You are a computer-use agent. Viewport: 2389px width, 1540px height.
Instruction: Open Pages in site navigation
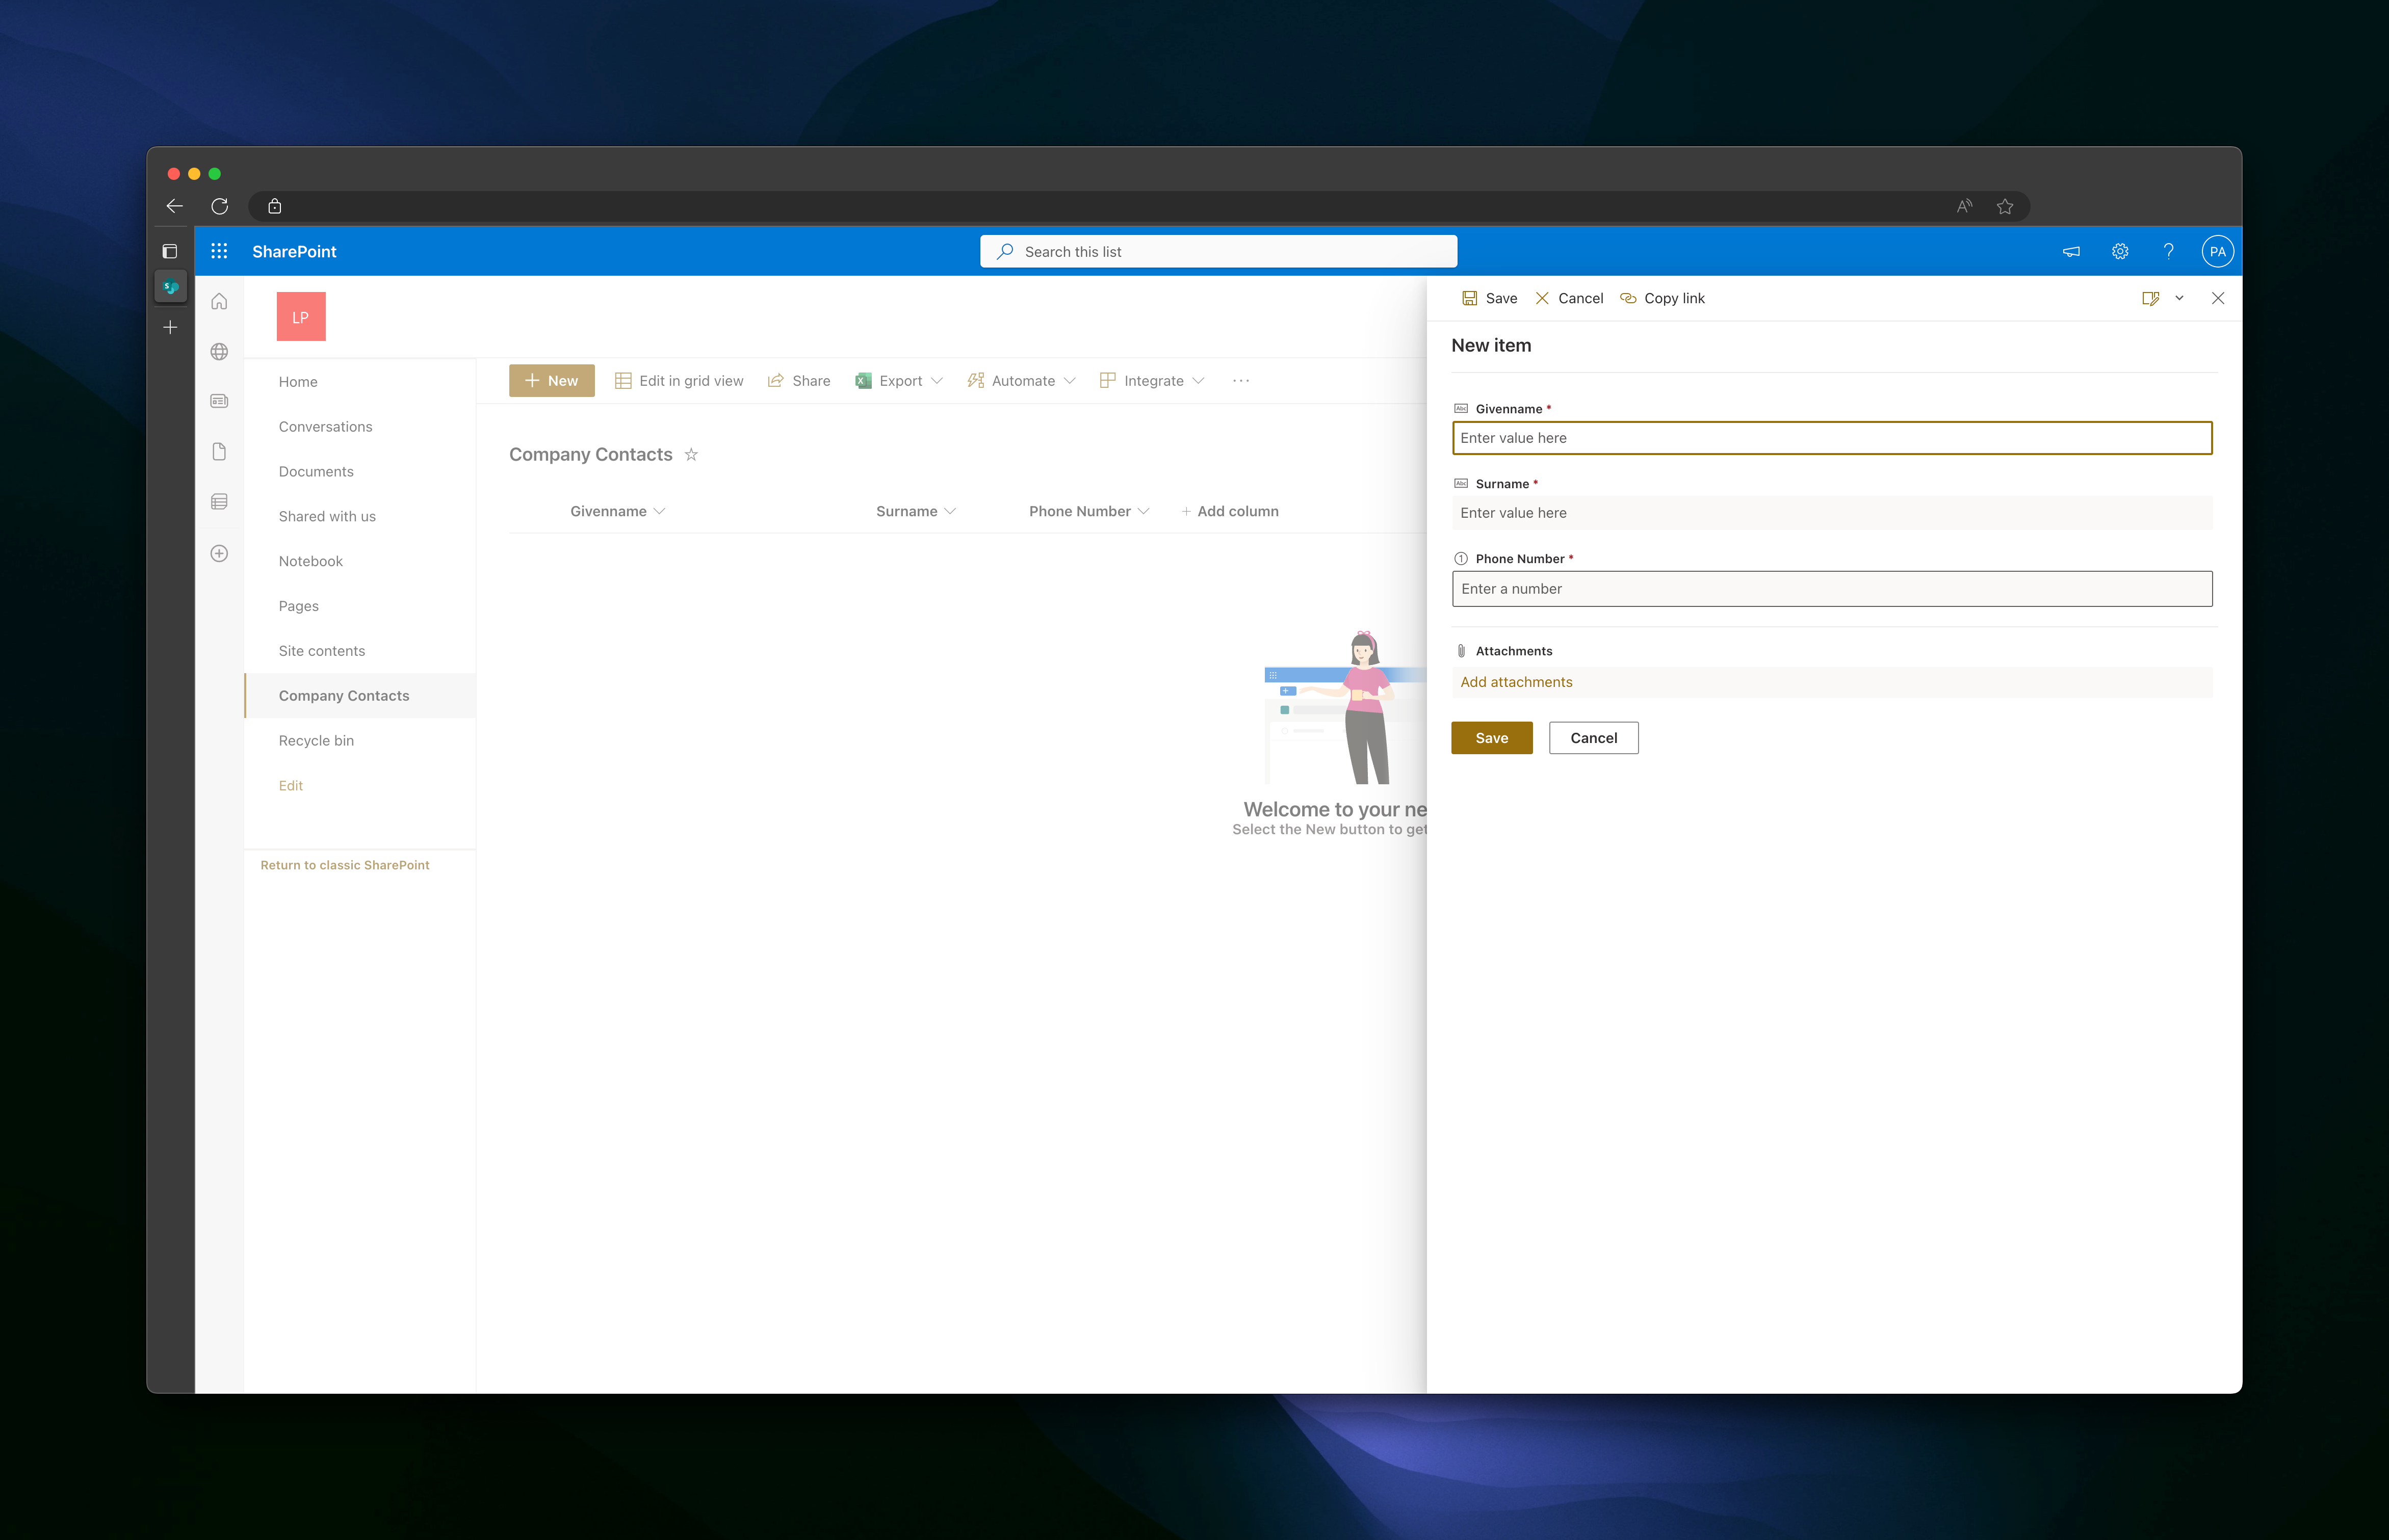299,606
